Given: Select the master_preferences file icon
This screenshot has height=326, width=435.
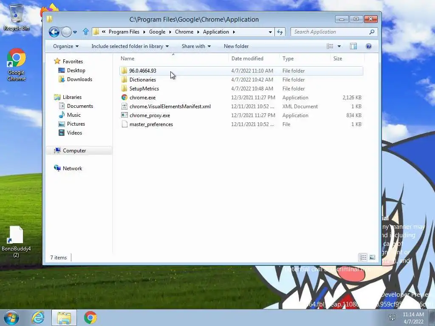Looking at the screenshot, I should [x=124, y=124].
